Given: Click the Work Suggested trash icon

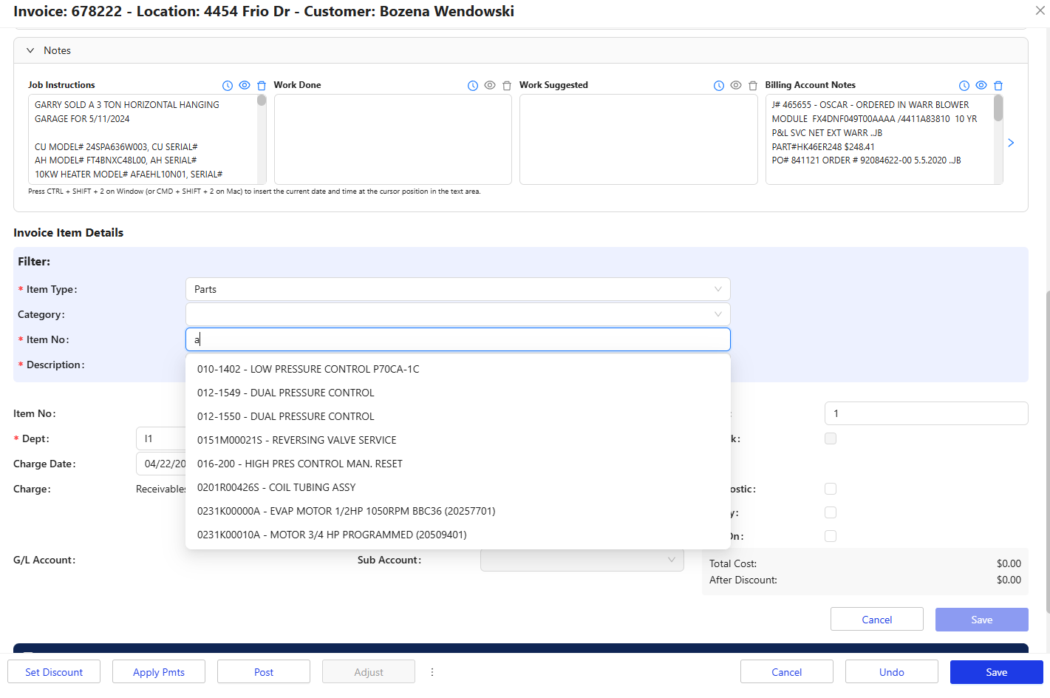Looking at the screenshot, I should click(753, 86).
